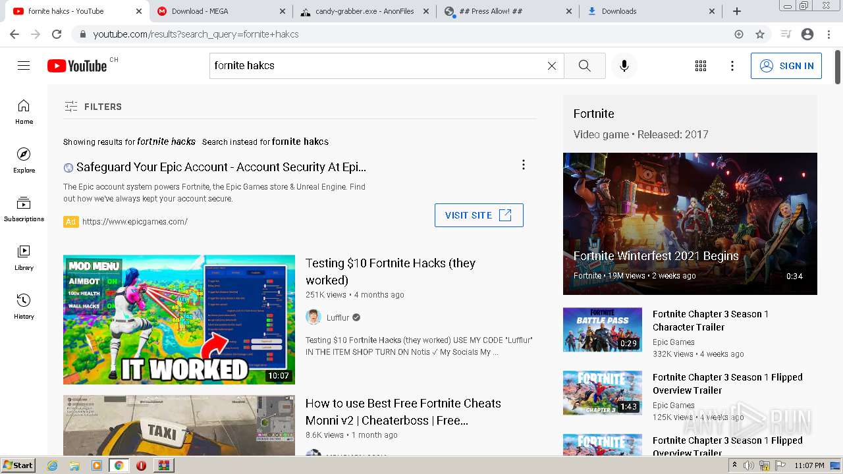Search instead for fornite hakcs

[300, 142]
